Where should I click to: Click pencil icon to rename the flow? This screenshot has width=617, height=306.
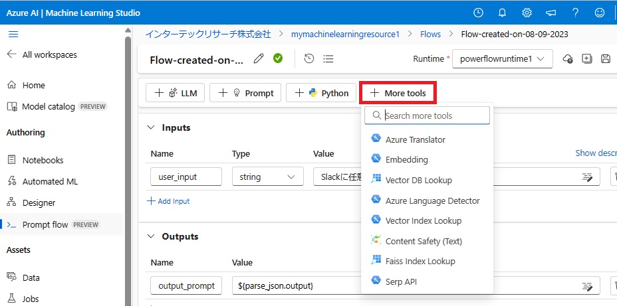[259, 59]
